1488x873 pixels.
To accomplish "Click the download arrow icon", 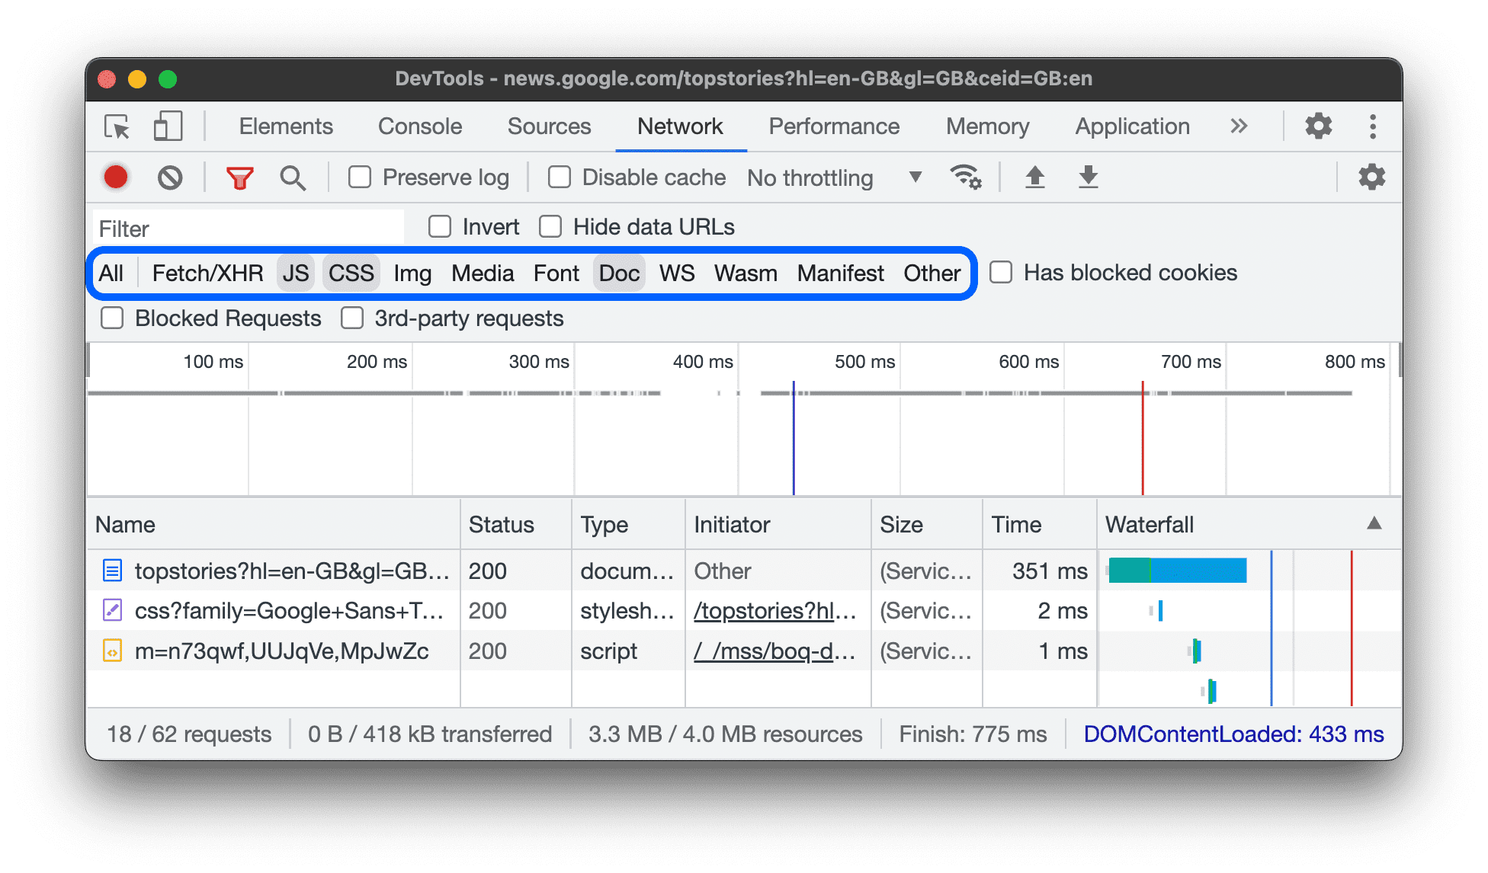I will [x=1088, y=177].
